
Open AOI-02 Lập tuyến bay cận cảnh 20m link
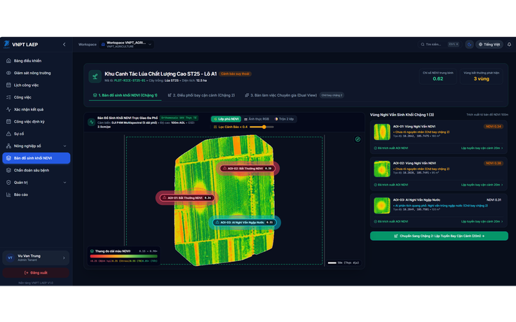click(x=482, y=185)
